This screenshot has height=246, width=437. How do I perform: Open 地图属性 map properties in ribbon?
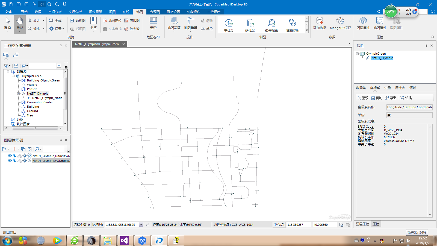(380, 24)
